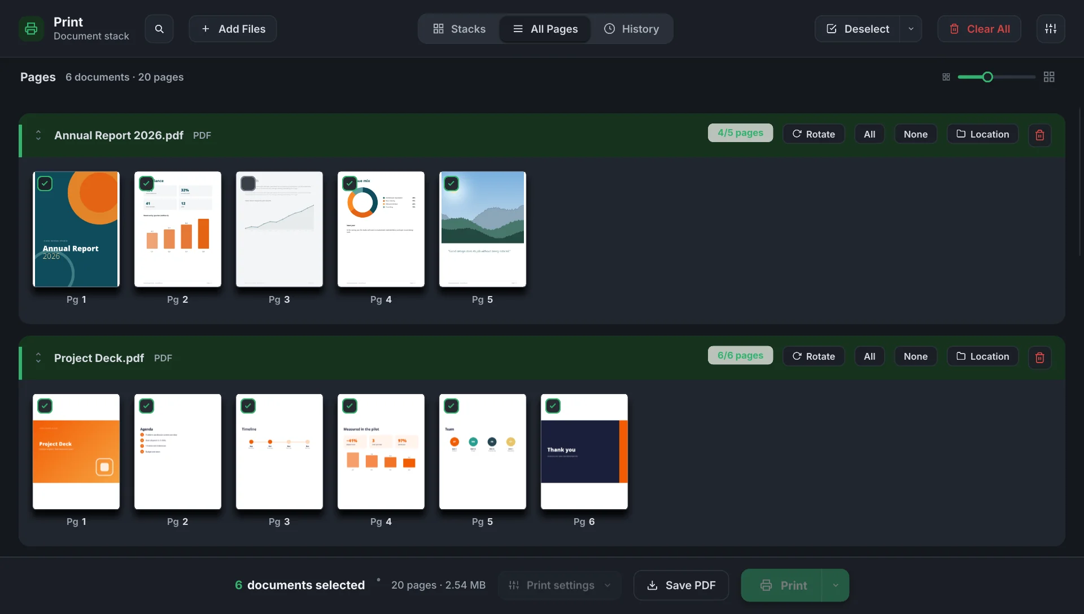
Task: Uncheck page 1 of Annual Report
Action: click(45, 183)
